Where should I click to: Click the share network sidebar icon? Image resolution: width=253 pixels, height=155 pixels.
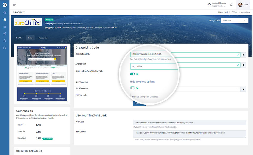click(4, 34)
